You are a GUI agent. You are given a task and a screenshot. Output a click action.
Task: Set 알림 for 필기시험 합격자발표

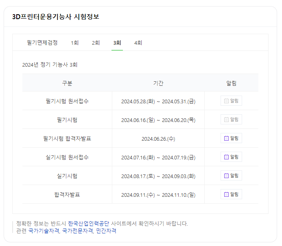(231, 138)
